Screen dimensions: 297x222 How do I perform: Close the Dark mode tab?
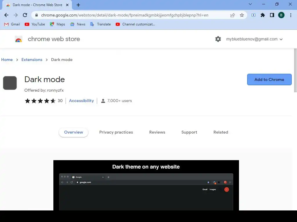coord(67,5)
